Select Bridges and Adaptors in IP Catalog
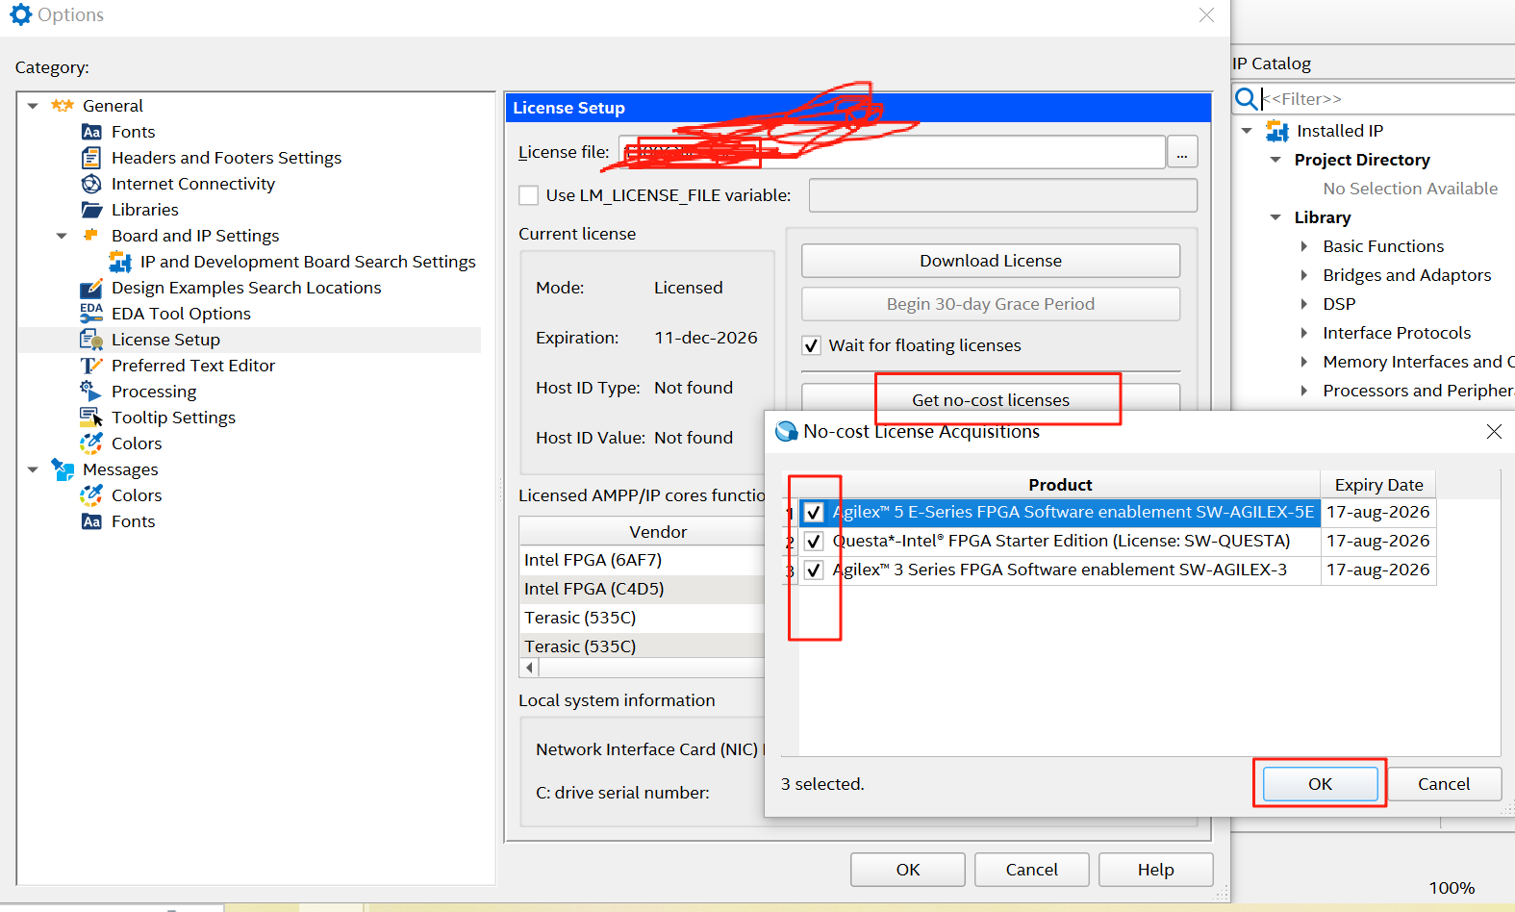This screenshot has width=1515, height=912. point(1406,275)
